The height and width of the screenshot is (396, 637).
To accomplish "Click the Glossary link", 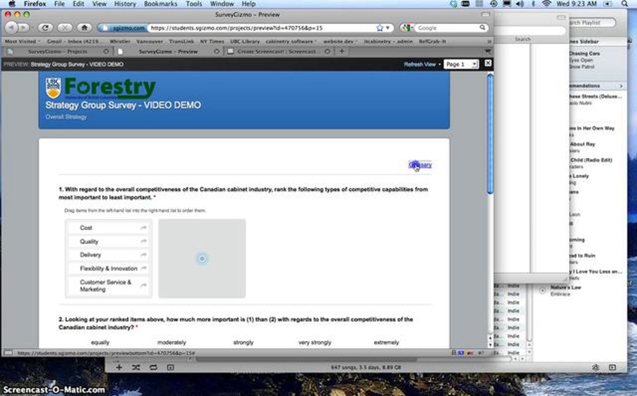I will point(420,165).
